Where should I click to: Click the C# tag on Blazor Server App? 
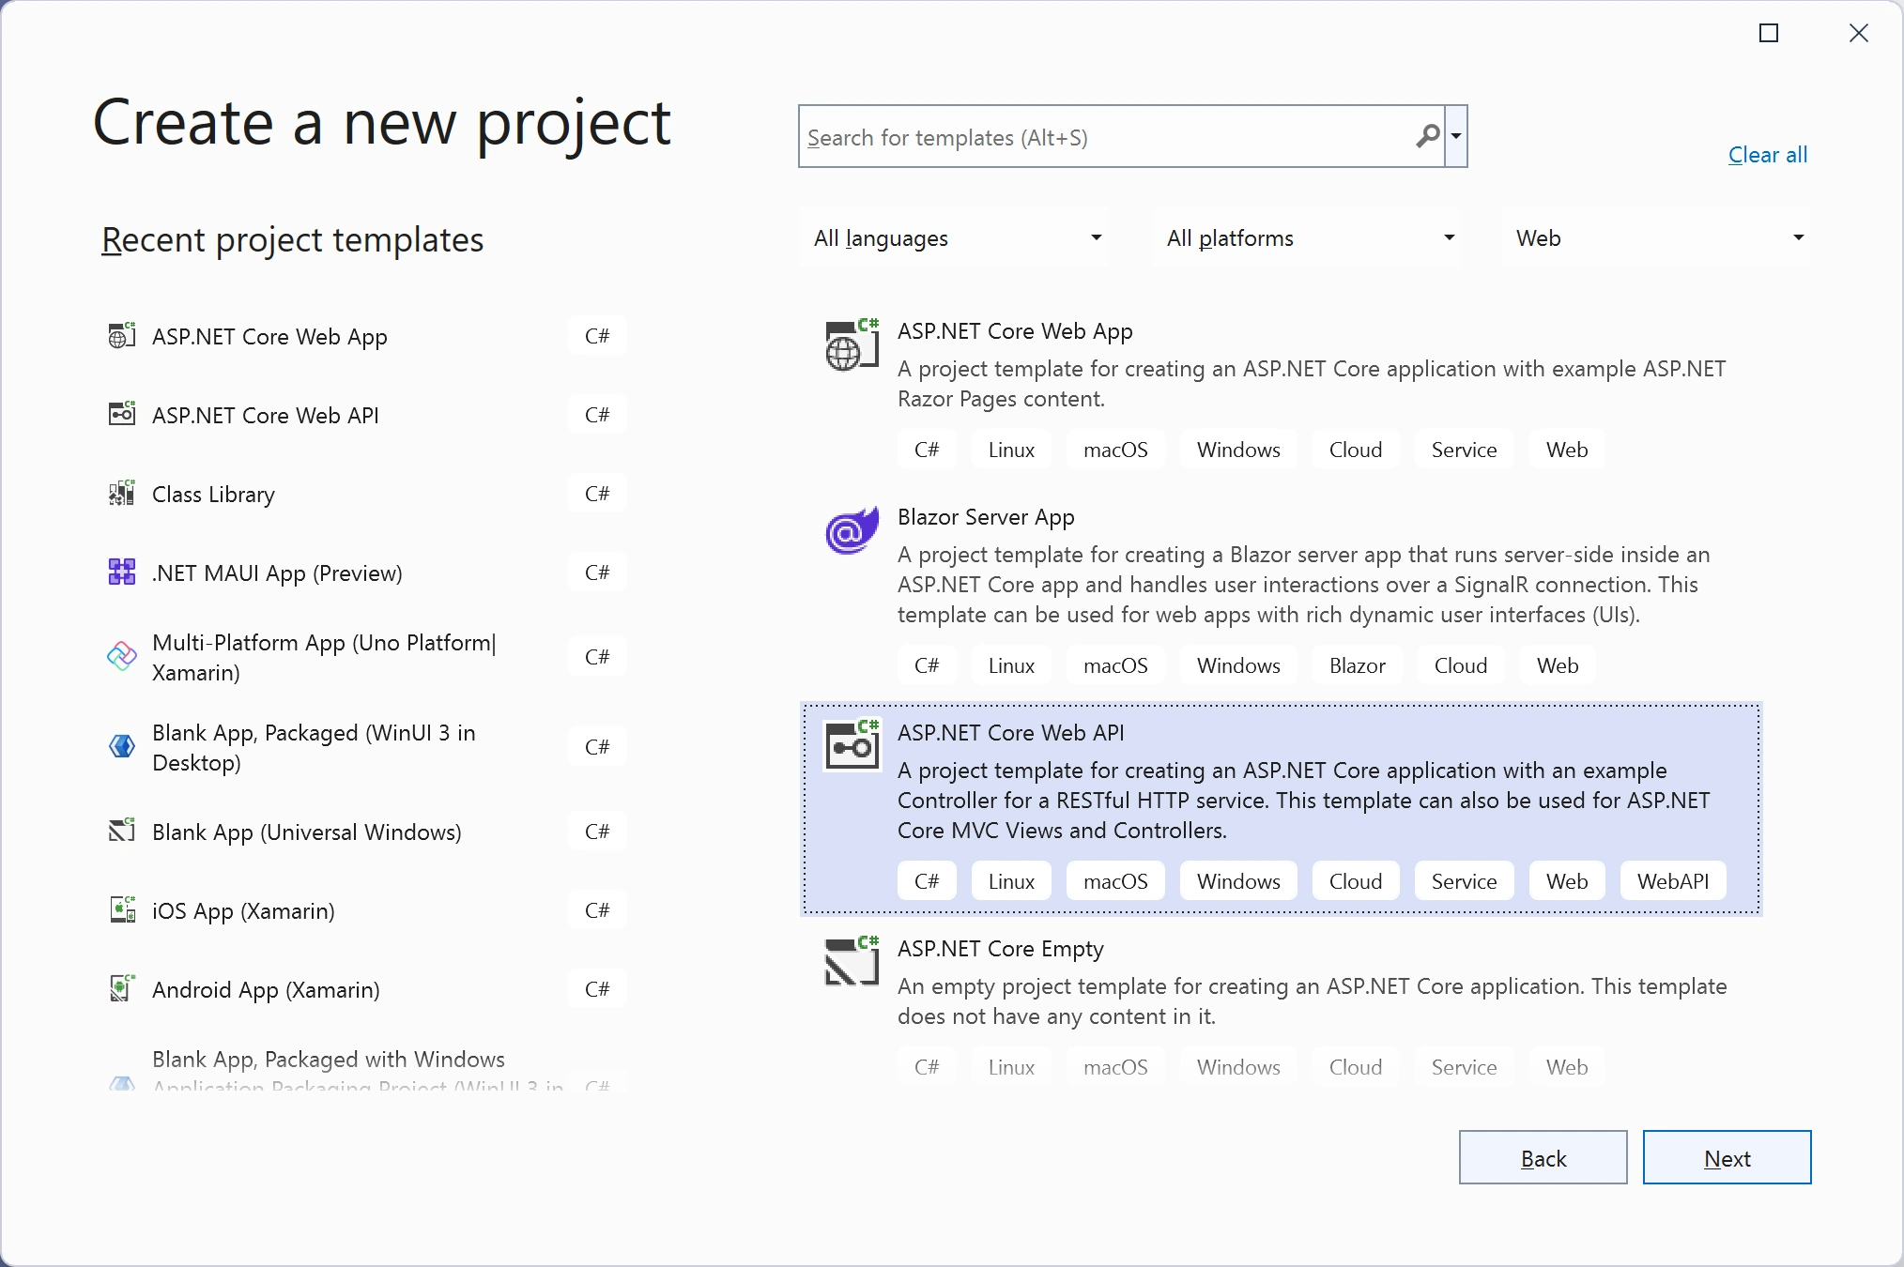[927, 664]
